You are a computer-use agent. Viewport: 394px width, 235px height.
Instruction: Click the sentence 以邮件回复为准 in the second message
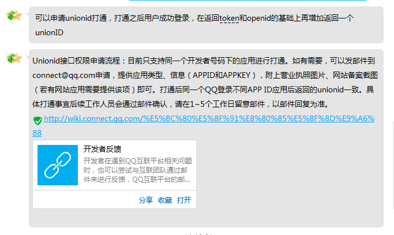coord(298,104)
